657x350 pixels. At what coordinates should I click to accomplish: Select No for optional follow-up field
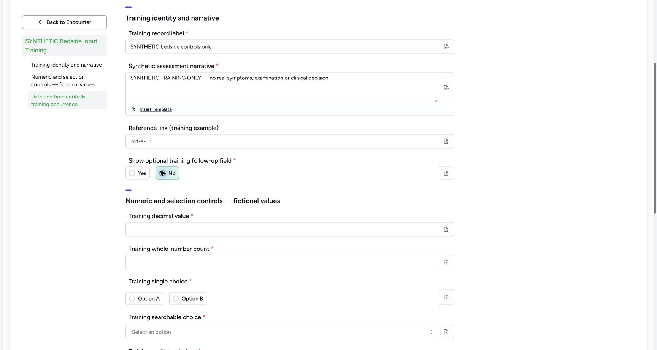coord(167,173)
